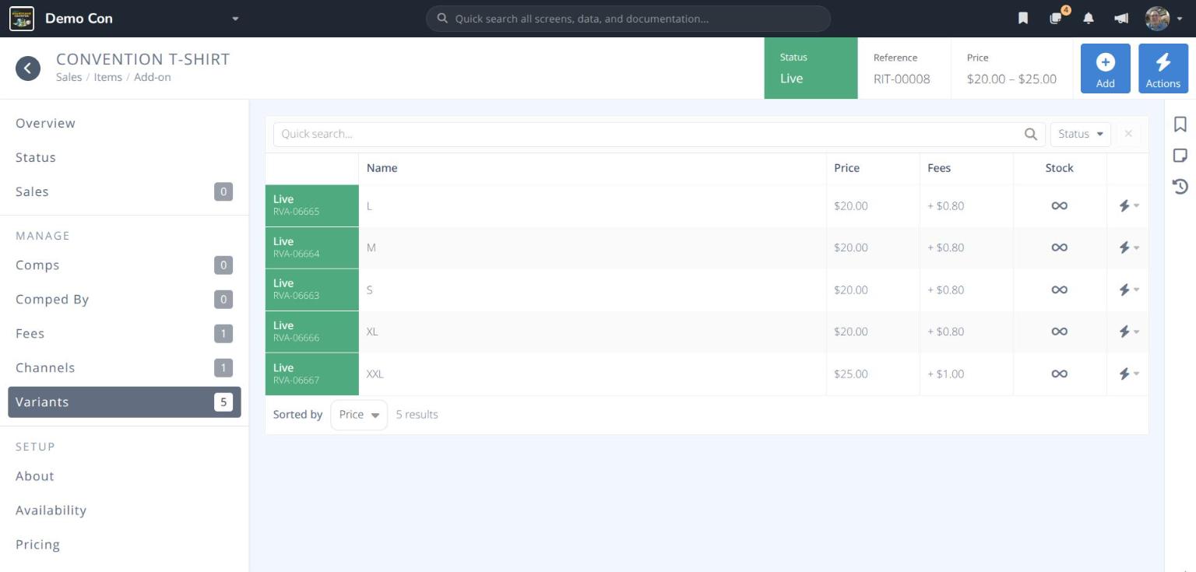Screen dimensions: 1196x572
Task: Open About under Setup
Action: coord(125,476)
